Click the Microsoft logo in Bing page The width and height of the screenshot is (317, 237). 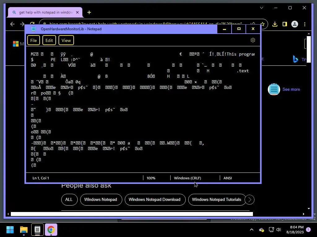16,44
